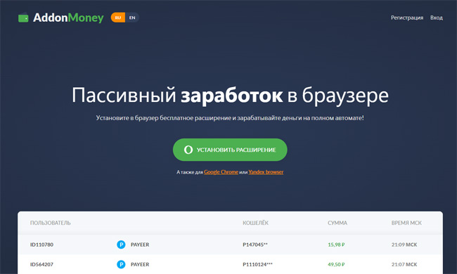Click the Кошелёк column header

point(256,223)
